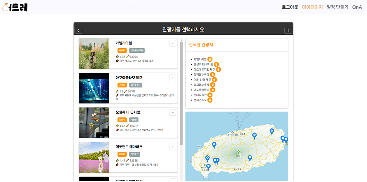The width and height of the screenshot is (367, 182).
Task: Click address 제주 제주시 조천읍 번영로 1278-169
Action: pos(139,165)
